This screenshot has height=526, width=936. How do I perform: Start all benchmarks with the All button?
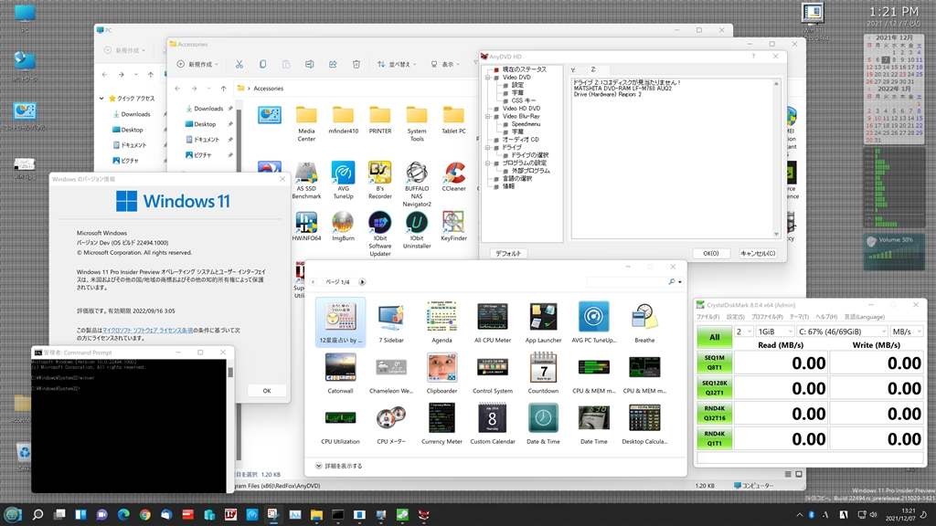click(x=713, y=338)
